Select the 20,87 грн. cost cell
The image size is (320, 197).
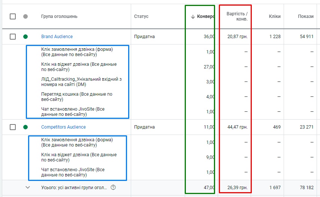click(x=238, y=37)
